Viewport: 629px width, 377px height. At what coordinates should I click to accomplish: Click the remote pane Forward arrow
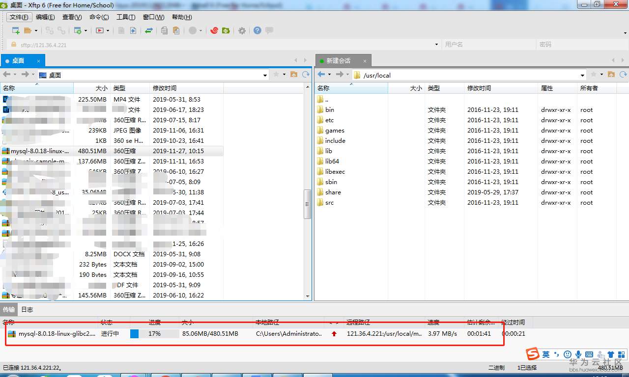click(x=340, y=75)
